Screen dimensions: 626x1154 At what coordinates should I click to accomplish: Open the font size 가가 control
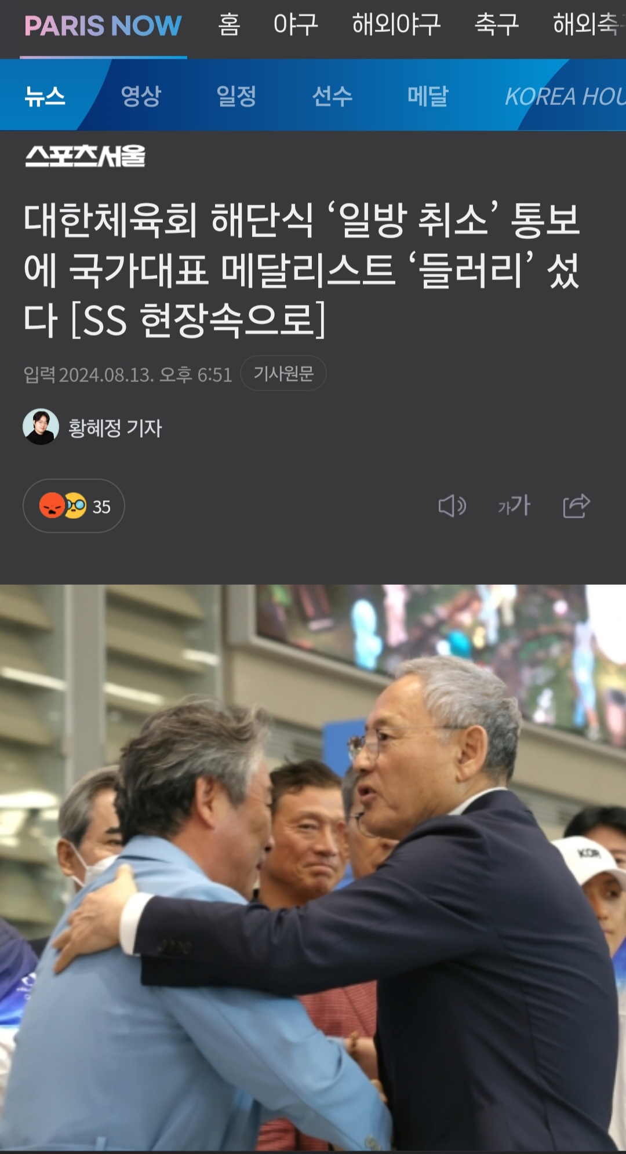click(514, 505)
